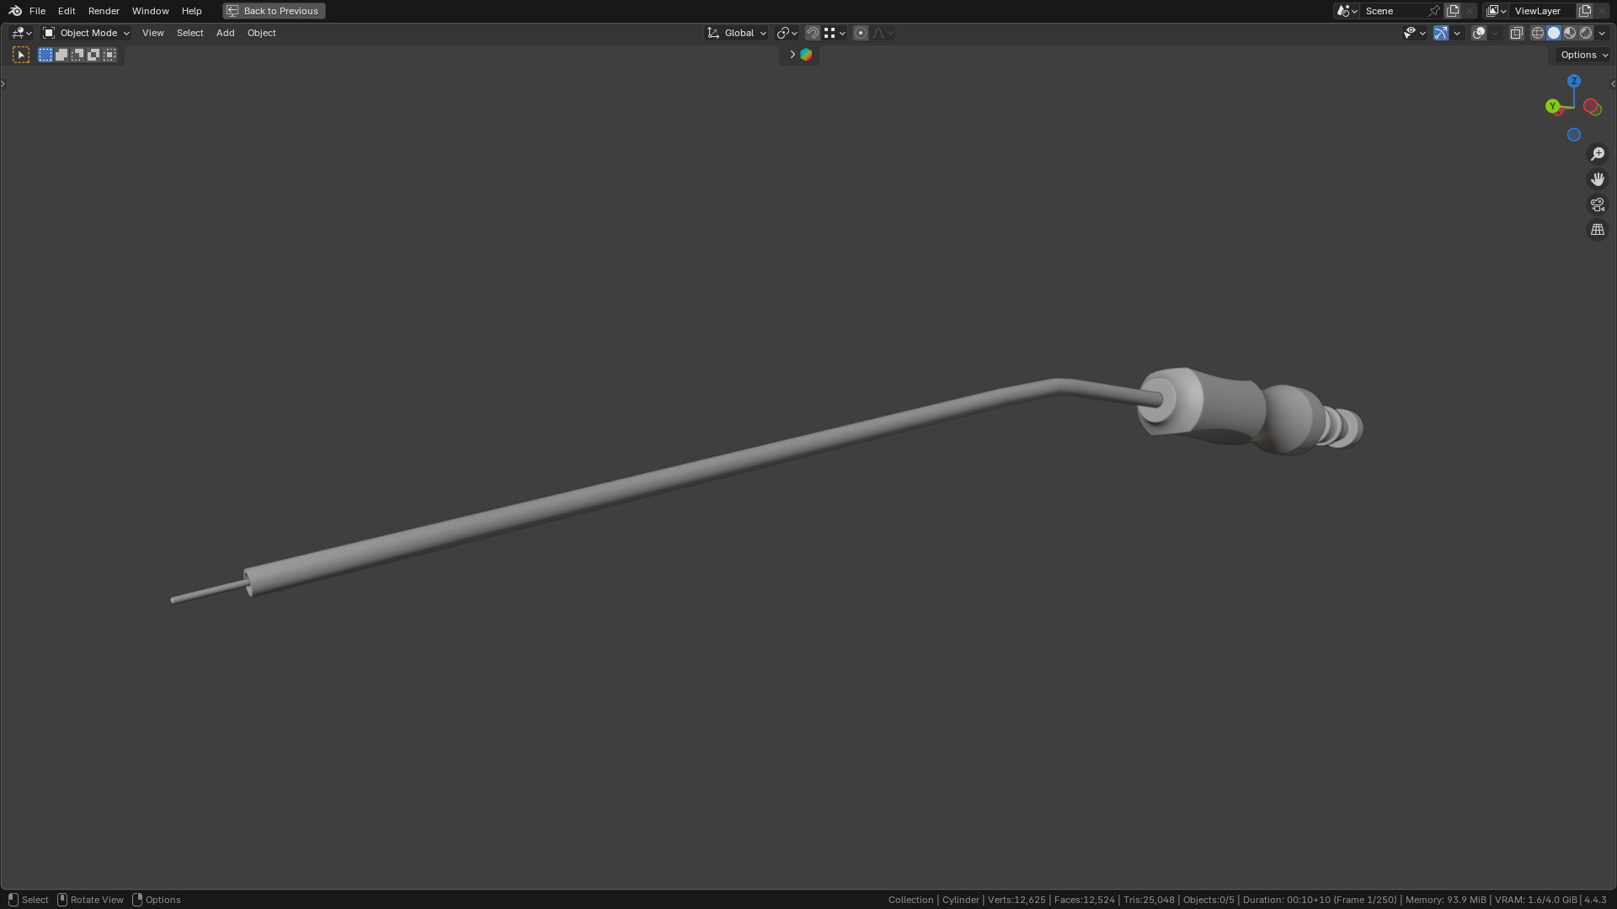Choose Intersect selection mode
Screen dimensions: 1617x909
pos(109,55)
